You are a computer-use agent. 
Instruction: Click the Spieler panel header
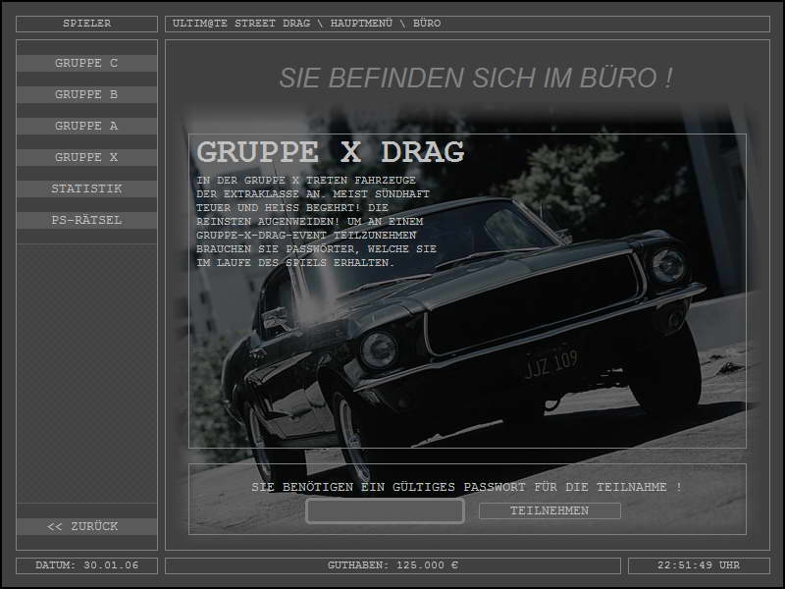point(86,24)
